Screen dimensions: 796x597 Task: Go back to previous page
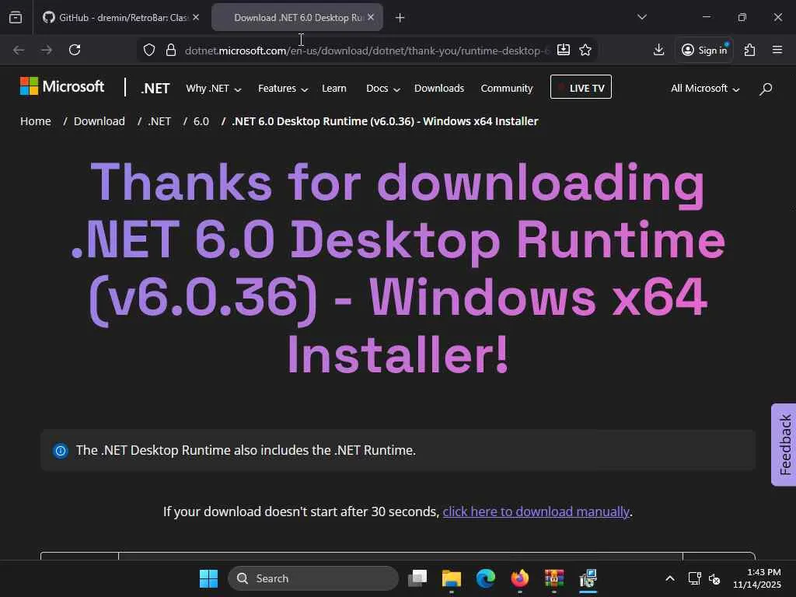pos(19,50)
